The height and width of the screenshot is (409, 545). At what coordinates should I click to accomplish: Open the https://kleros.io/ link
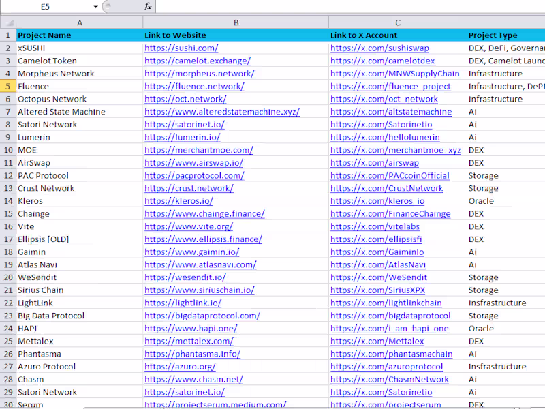(x=178, y=201)
